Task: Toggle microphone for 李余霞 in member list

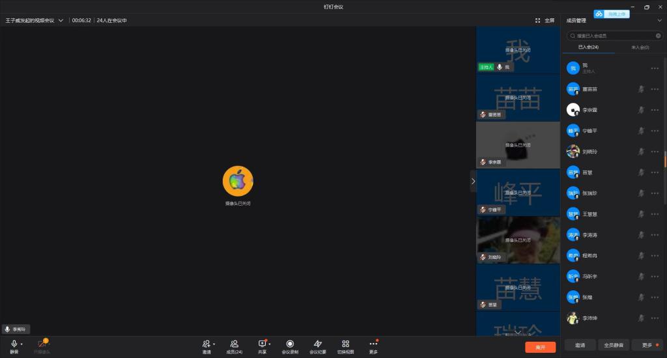Action: [x=641, y=110]
